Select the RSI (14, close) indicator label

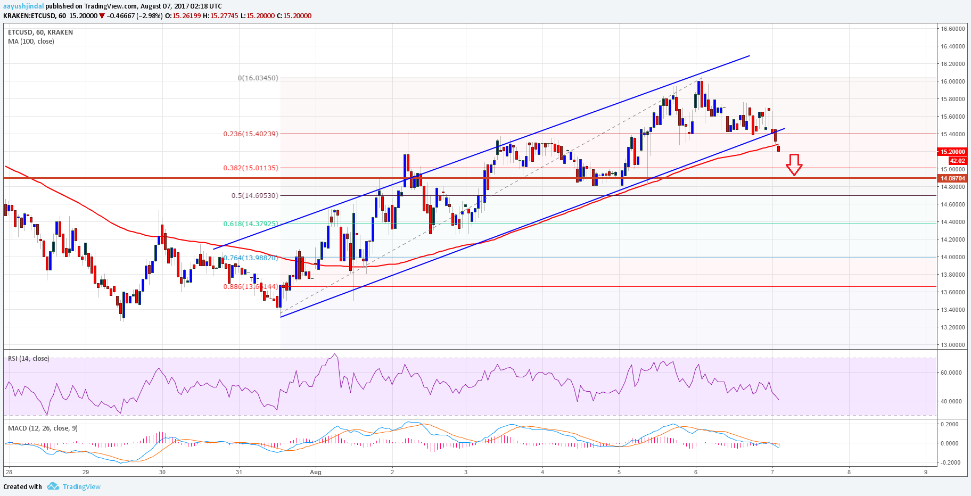28,358
